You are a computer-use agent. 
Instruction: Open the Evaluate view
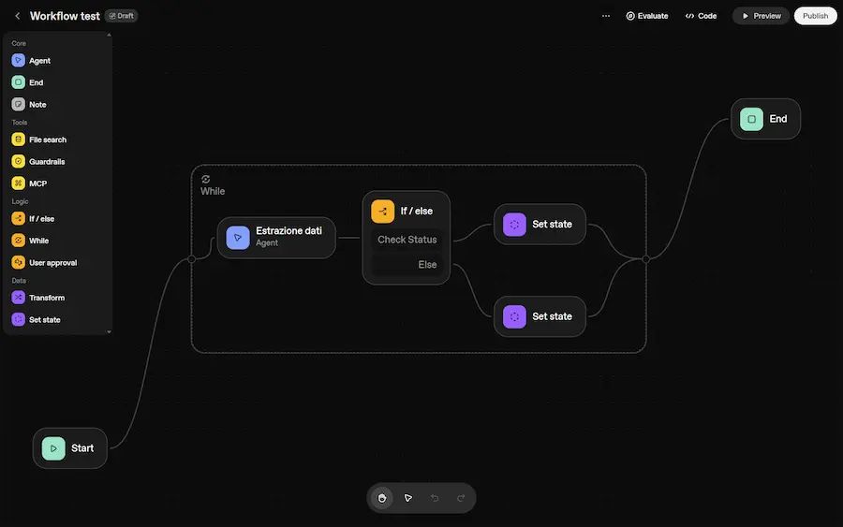pos(647,16)
